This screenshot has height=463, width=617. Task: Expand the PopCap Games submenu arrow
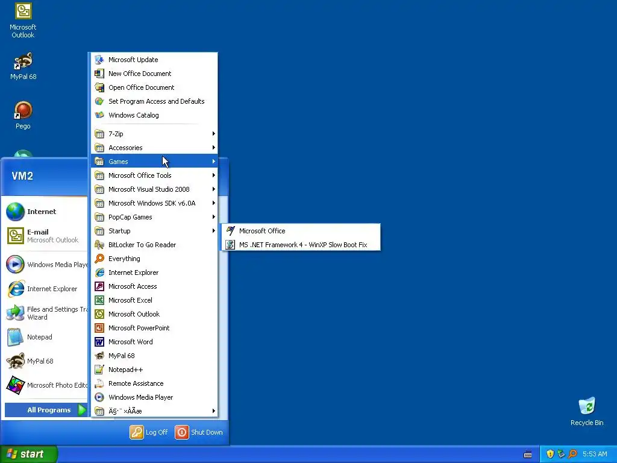214,216
